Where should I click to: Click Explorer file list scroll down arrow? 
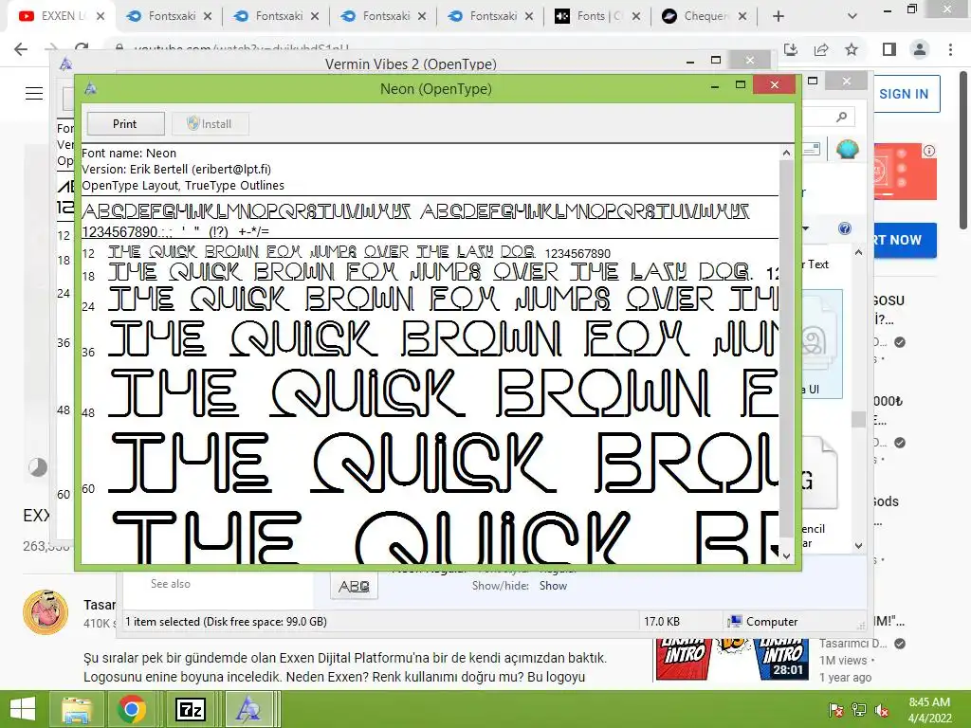858,545
